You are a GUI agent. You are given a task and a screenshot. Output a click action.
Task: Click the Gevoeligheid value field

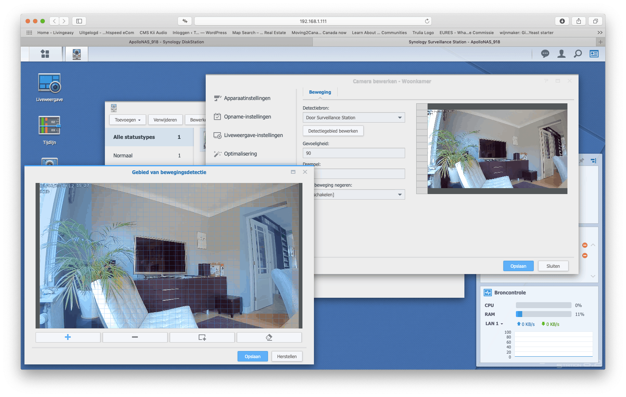point(354,153)
